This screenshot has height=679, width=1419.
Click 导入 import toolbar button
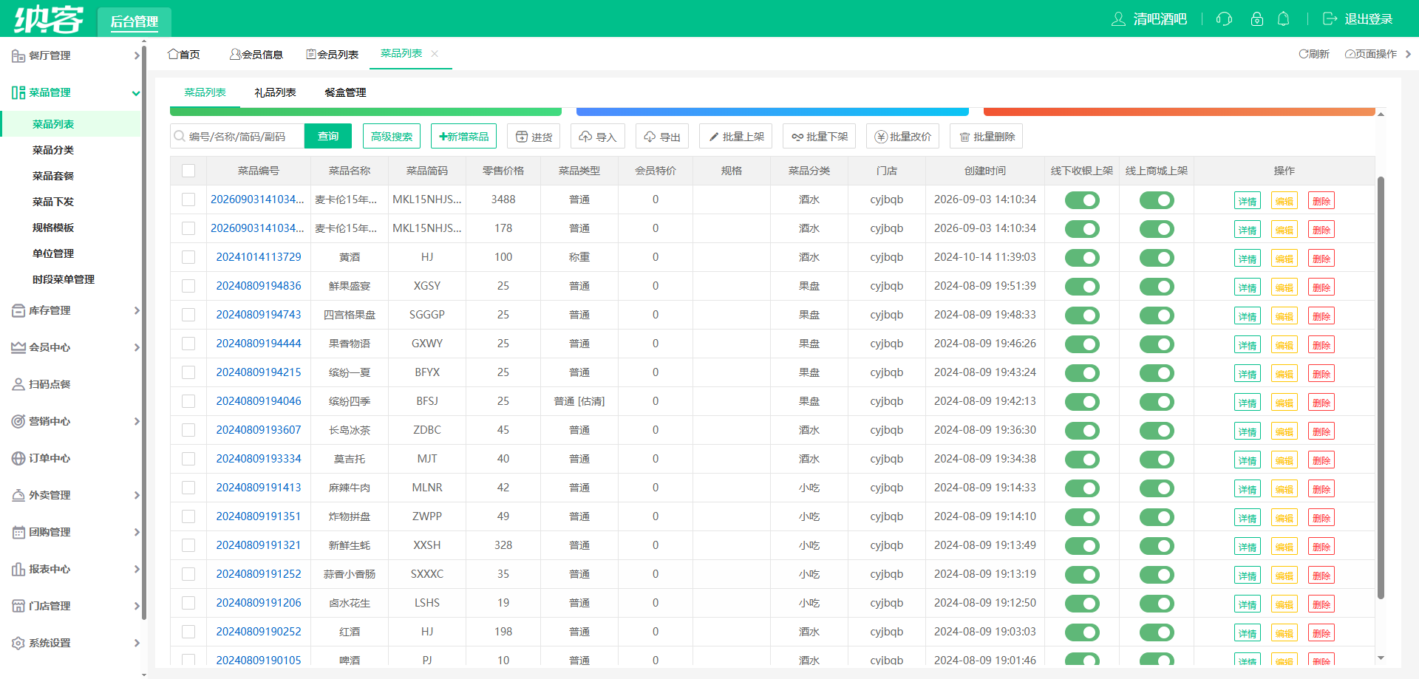597,137
